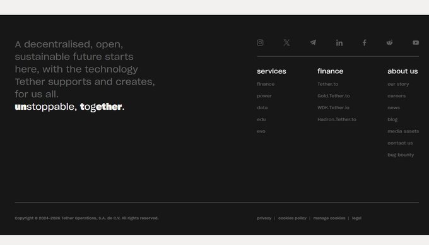This screenshot has width=429, height=245.
Task: Open the Telegram channel icon
Action: pos(313,42)
